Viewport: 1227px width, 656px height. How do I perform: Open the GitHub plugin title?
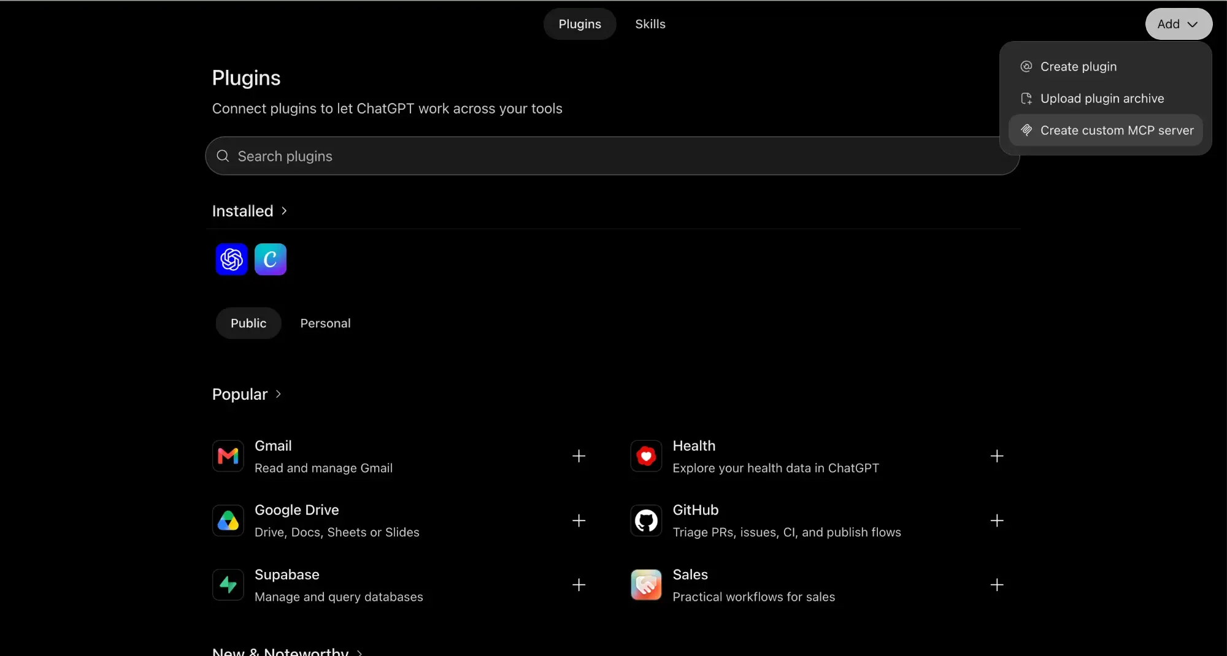[696, 510]
